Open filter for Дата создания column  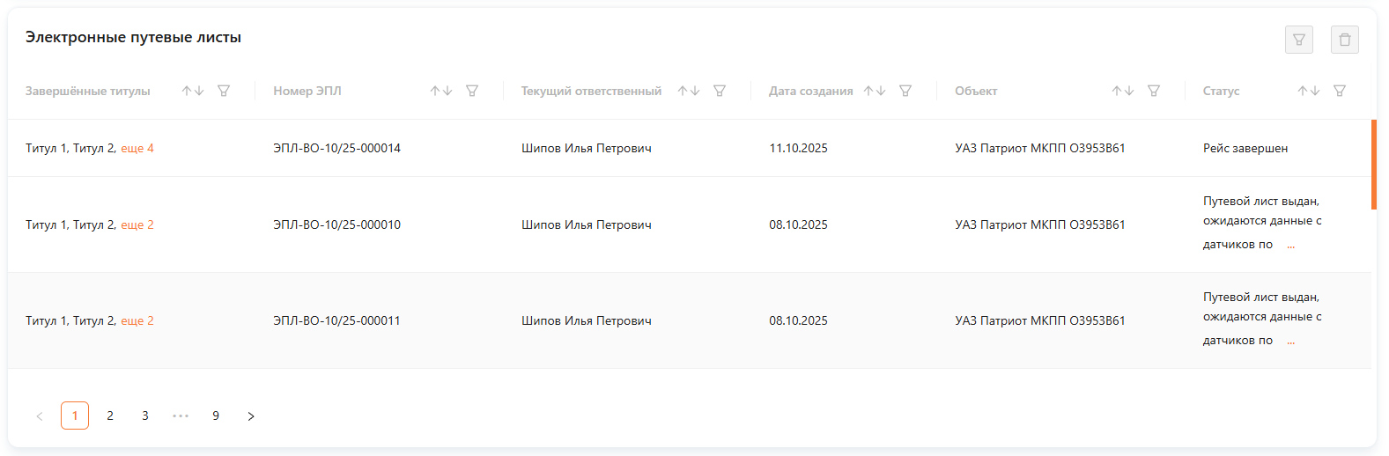click(905, 91)
